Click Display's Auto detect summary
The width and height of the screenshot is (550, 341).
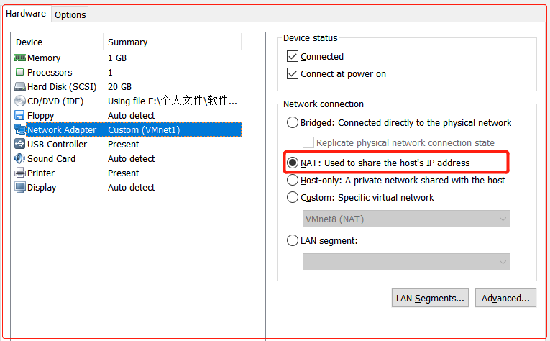131,187
